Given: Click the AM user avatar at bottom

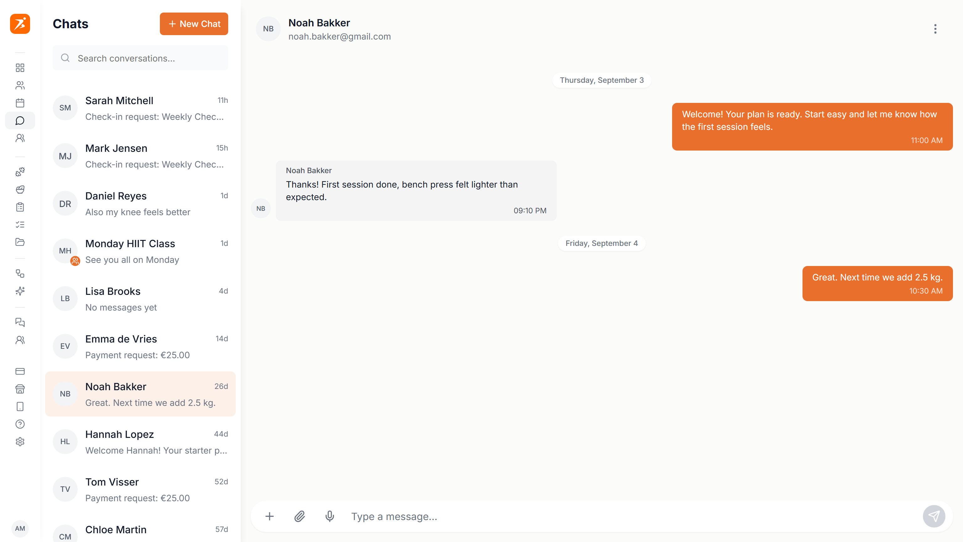Looking at the screenshot, I should tap(20, 528).
